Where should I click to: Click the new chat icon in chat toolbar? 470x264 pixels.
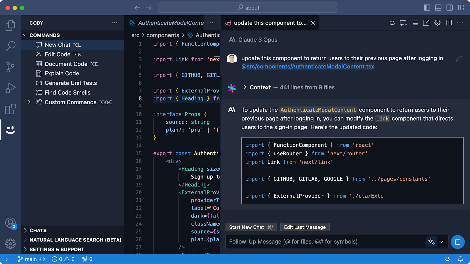(403, 23)
